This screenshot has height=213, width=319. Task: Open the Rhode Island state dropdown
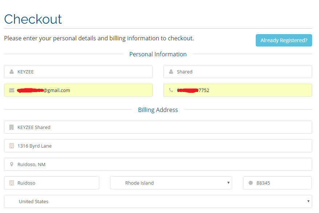pyautogui.click(x=171, y=183)
